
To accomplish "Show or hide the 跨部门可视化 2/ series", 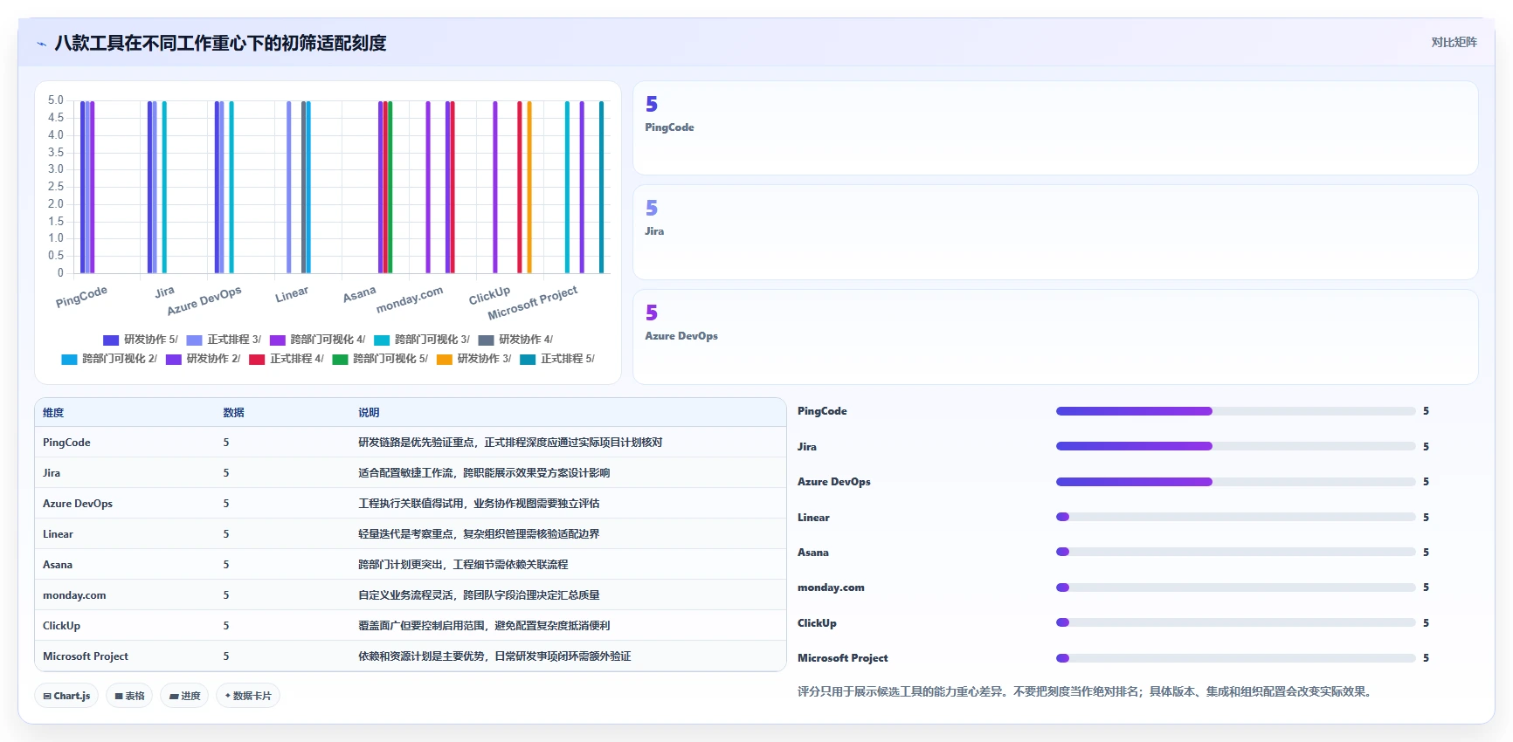I will (x=109, y=359).
